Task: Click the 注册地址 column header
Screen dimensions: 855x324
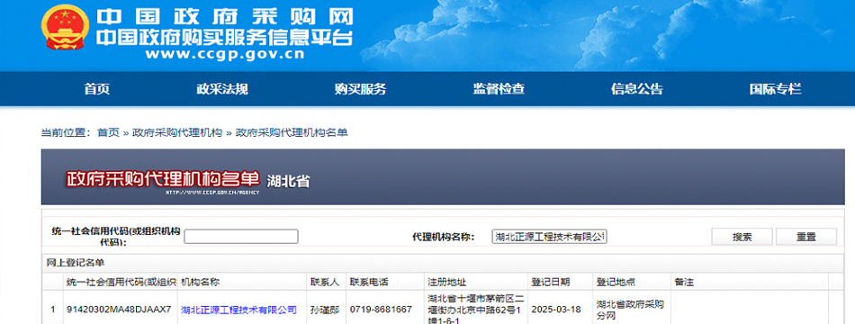Action: 476,282
